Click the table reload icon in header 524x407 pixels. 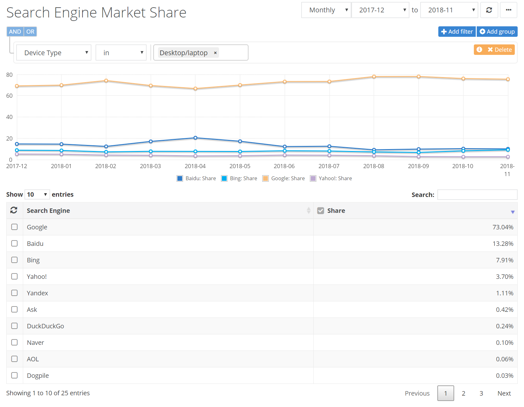(x=14, y=210)
